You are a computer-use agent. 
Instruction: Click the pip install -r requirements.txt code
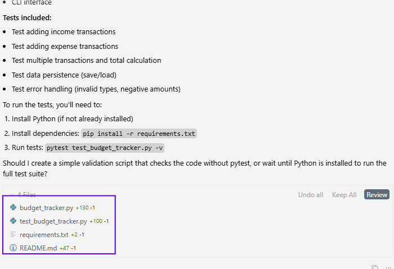(x=139, y=134)
